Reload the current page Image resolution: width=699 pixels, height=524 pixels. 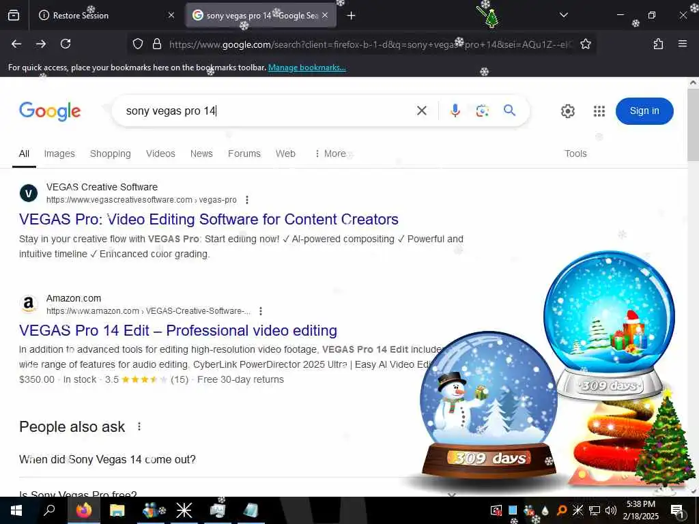coord(66,44)
